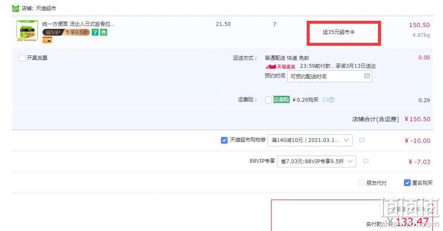This screenshot has height=231, width=443.
Task: Enable the 运费险 shipping insurance checkbox
Action: pos(268,100)
